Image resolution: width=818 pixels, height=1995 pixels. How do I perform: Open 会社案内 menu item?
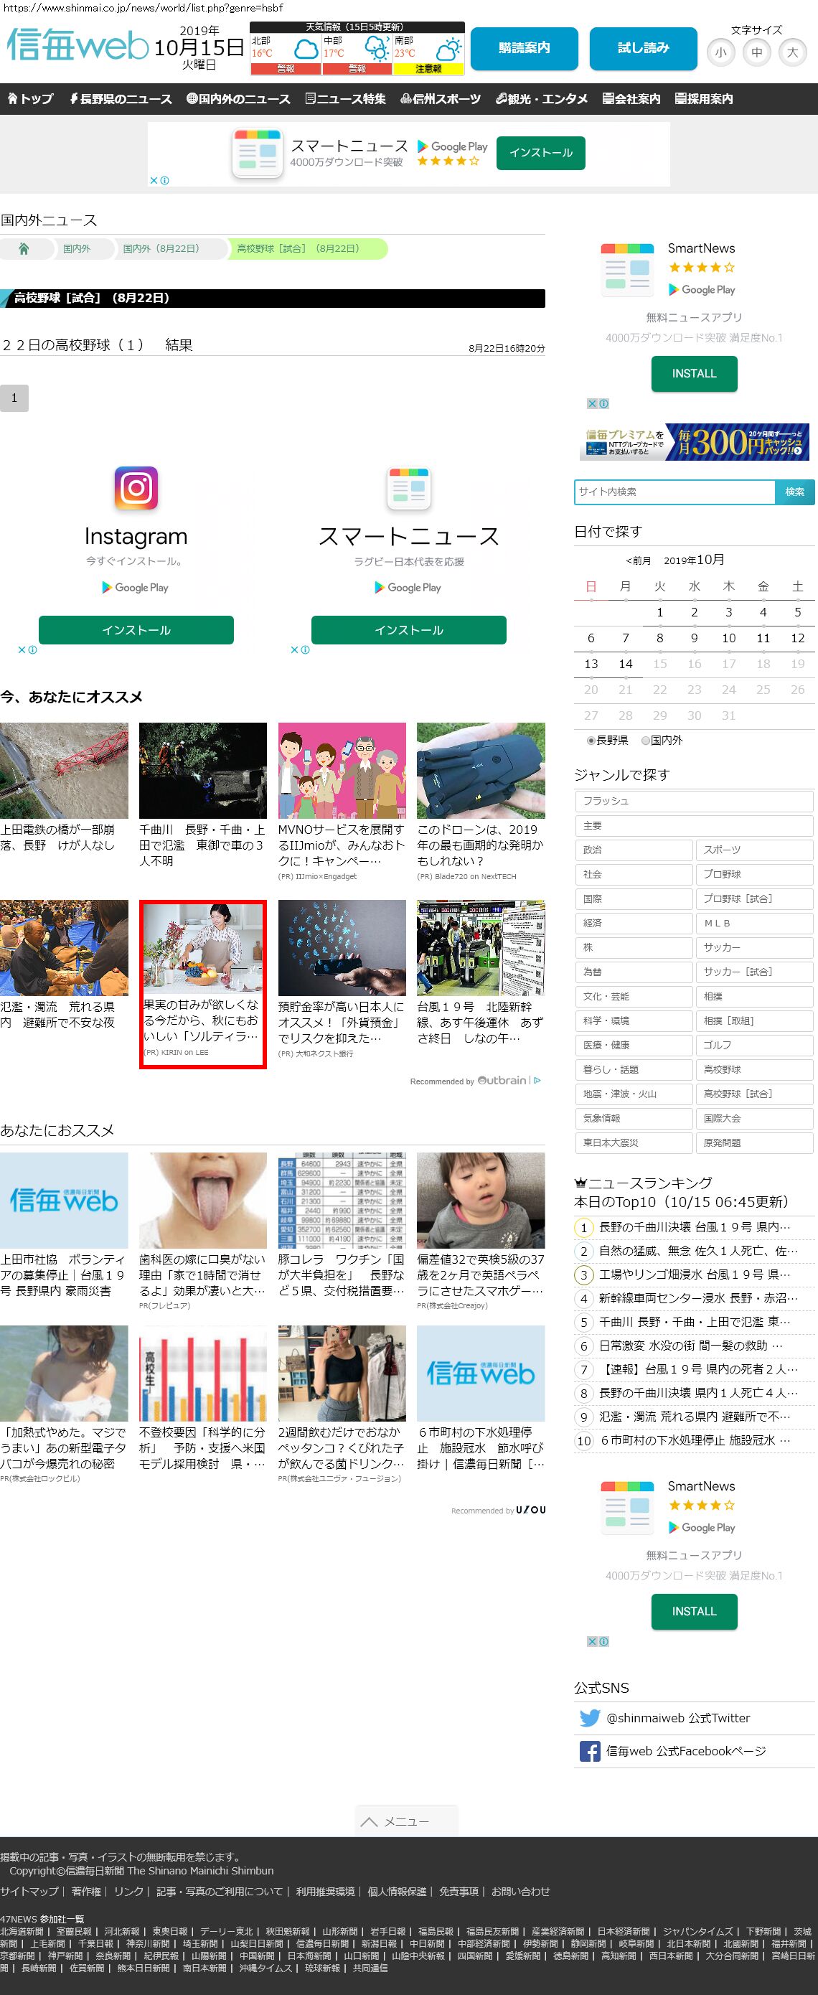point(631,98)
